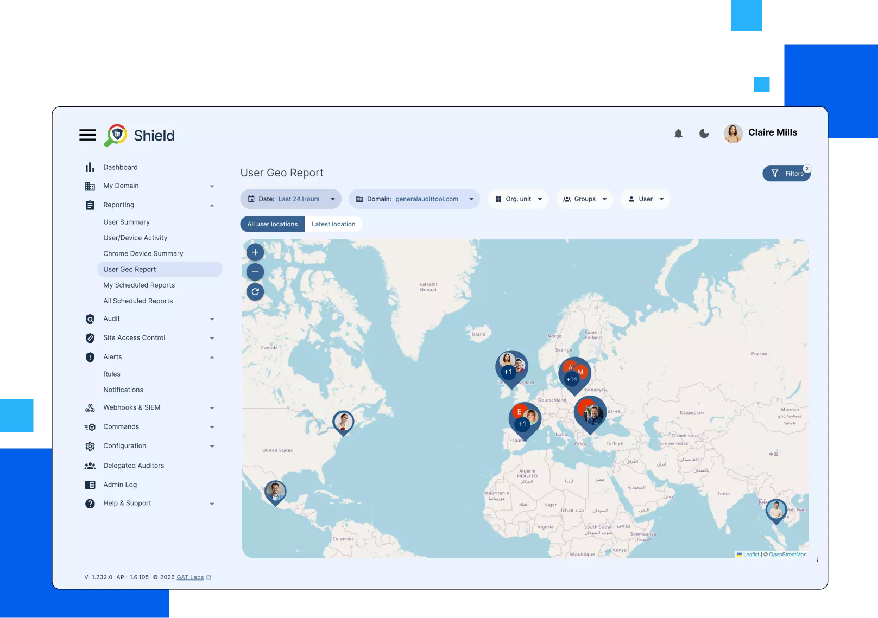Open the Admin Log page
The width and height of the screenshot is (878, 618).
pyautogui.click(x=120, y=485)
